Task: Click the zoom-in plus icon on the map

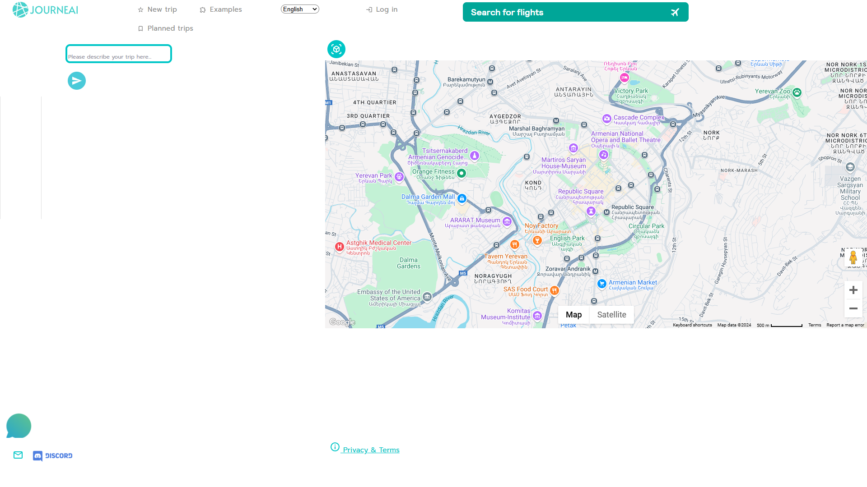Action: (853, 290)
